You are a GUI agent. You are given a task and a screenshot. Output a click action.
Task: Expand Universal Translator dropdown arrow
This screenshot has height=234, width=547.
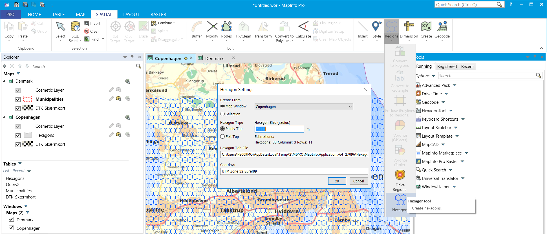(x=463, y=178)
